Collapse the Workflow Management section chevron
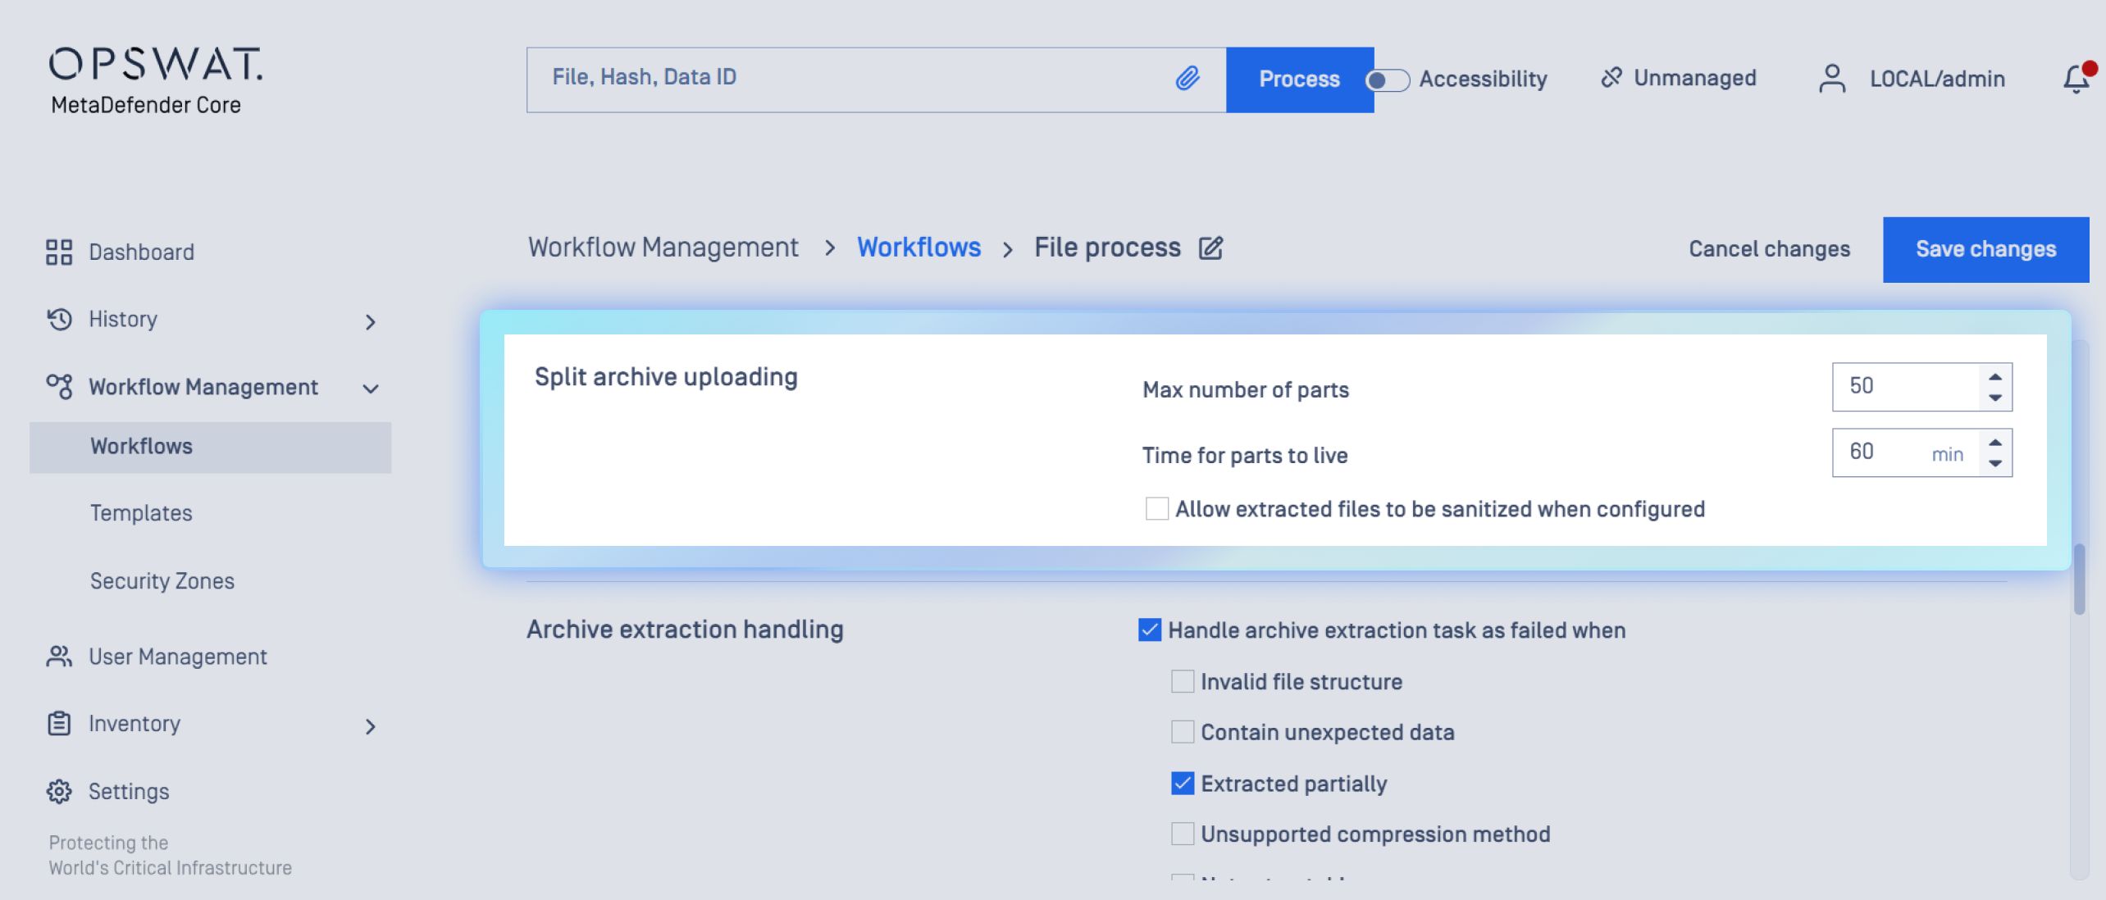 370,389
